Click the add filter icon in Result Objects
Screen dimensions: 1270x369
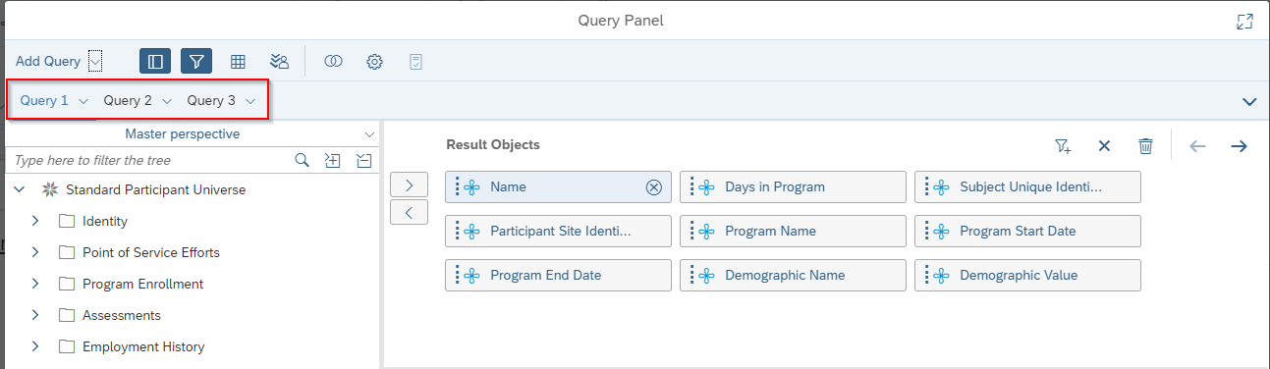(1063, 146)
